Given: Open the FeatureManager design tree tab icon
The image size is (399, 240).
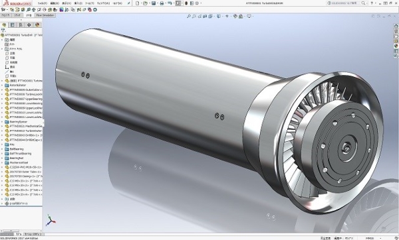Looking at the screenshot, I should 4,25.
